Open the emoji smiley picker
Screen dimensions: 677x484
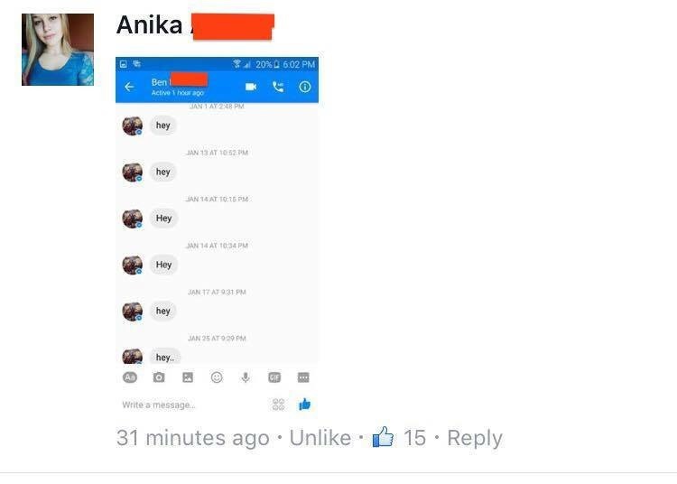click(217, 377)
